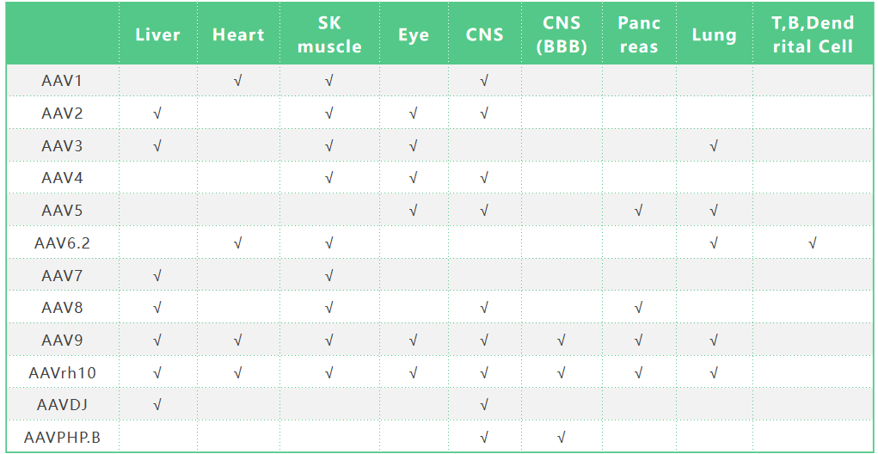The image size is (878, 454).
Task: Click the Liver column header
Action: click(157, 35)
